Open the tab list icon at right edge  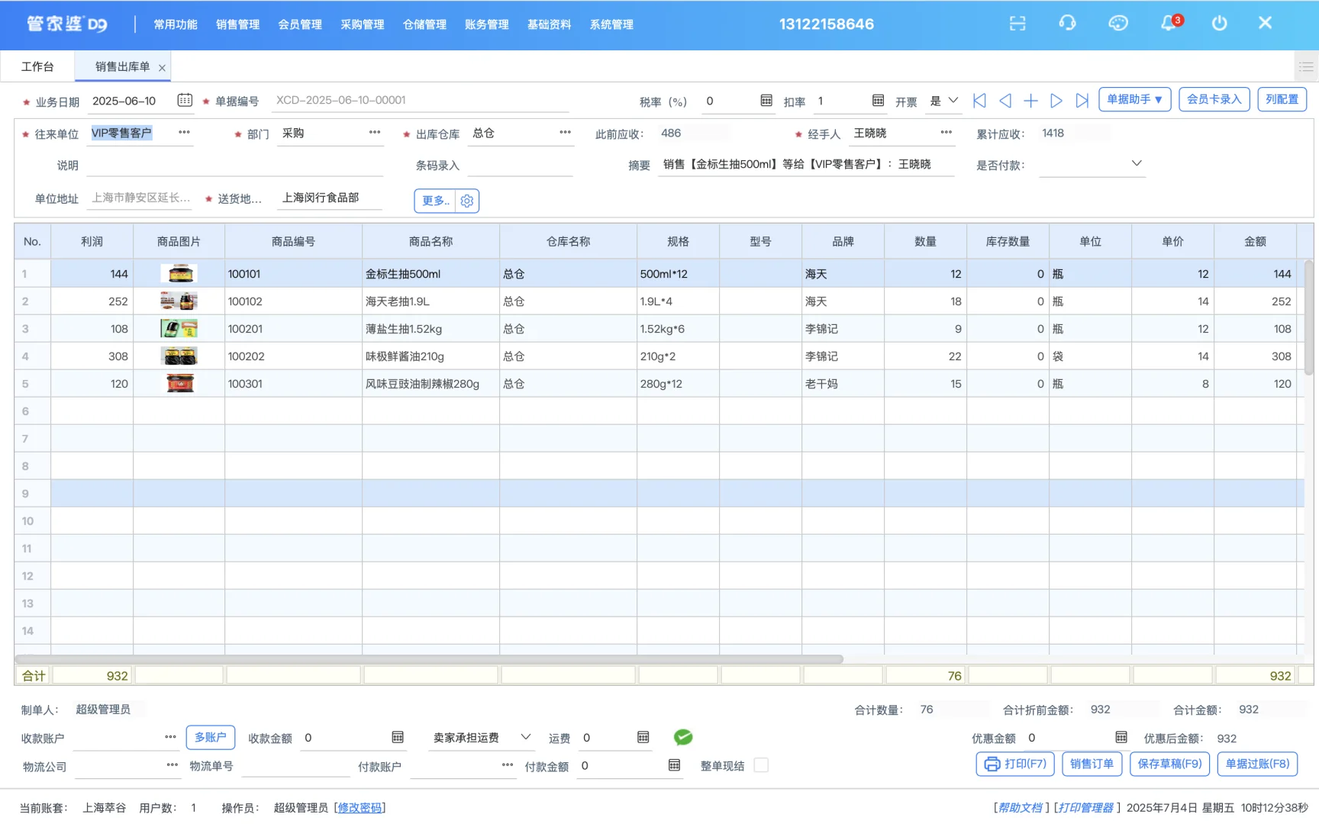click(1306, 67)
